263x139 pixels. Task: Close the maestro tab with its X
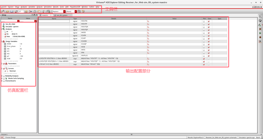click(x=51, y=15)
